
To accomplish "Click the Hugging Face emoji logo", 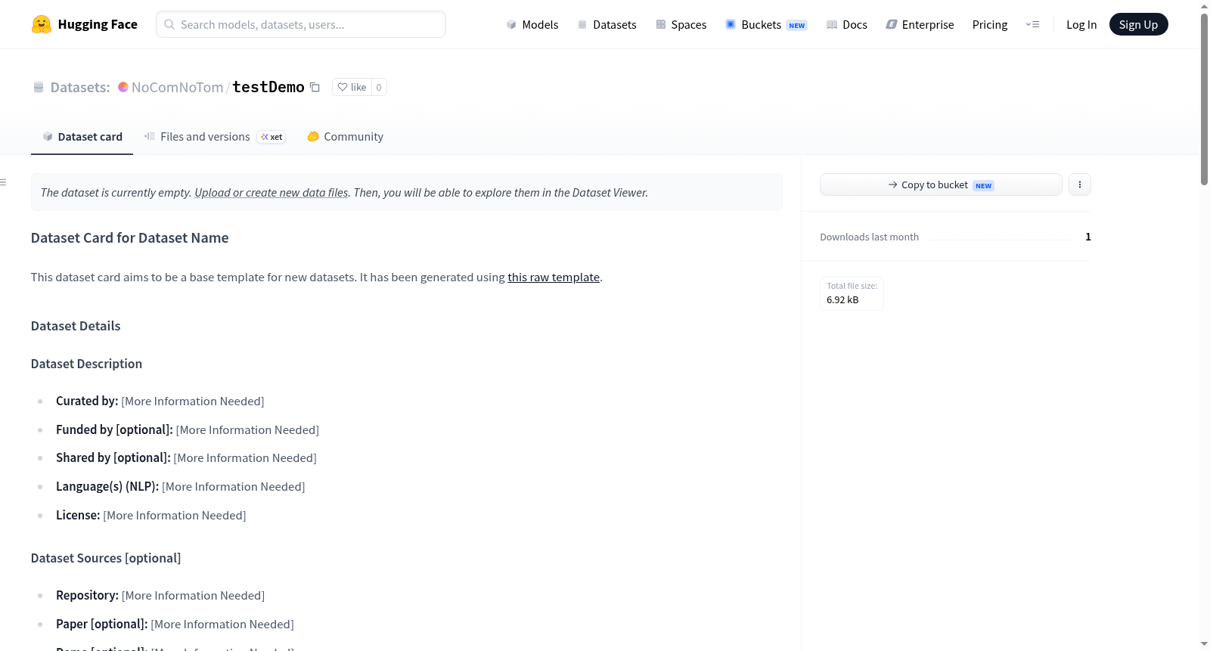I will point(42,24).
